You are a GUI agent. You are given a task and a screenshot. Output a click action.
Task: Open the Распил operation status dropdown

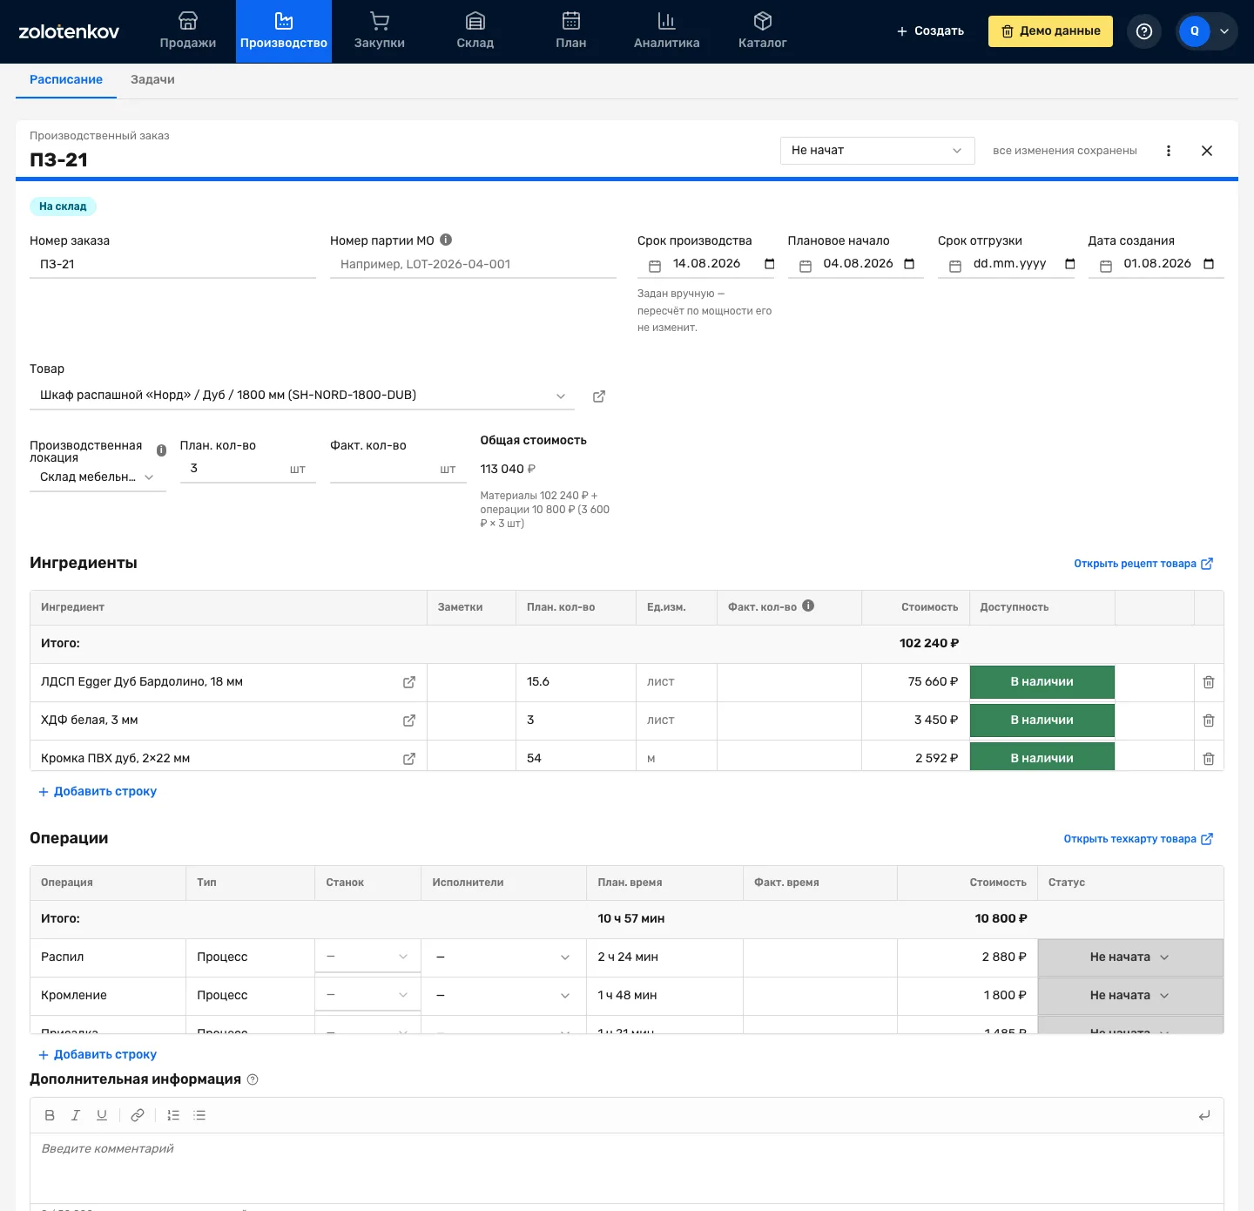[1130, 957]
